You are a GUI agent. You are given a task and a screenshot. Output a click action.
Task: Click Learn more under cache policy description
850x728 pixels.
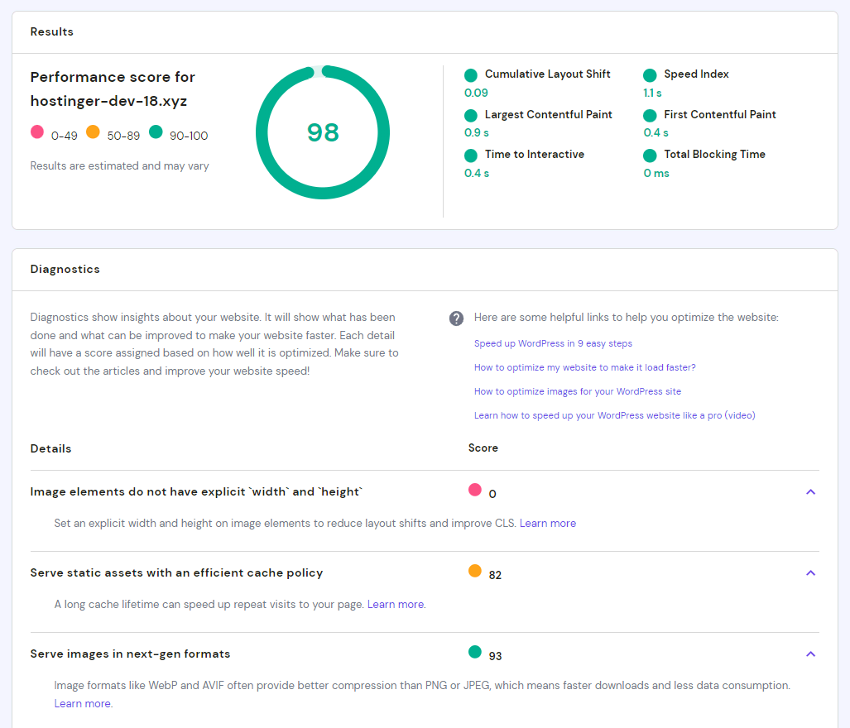click(x=395, y=605)
